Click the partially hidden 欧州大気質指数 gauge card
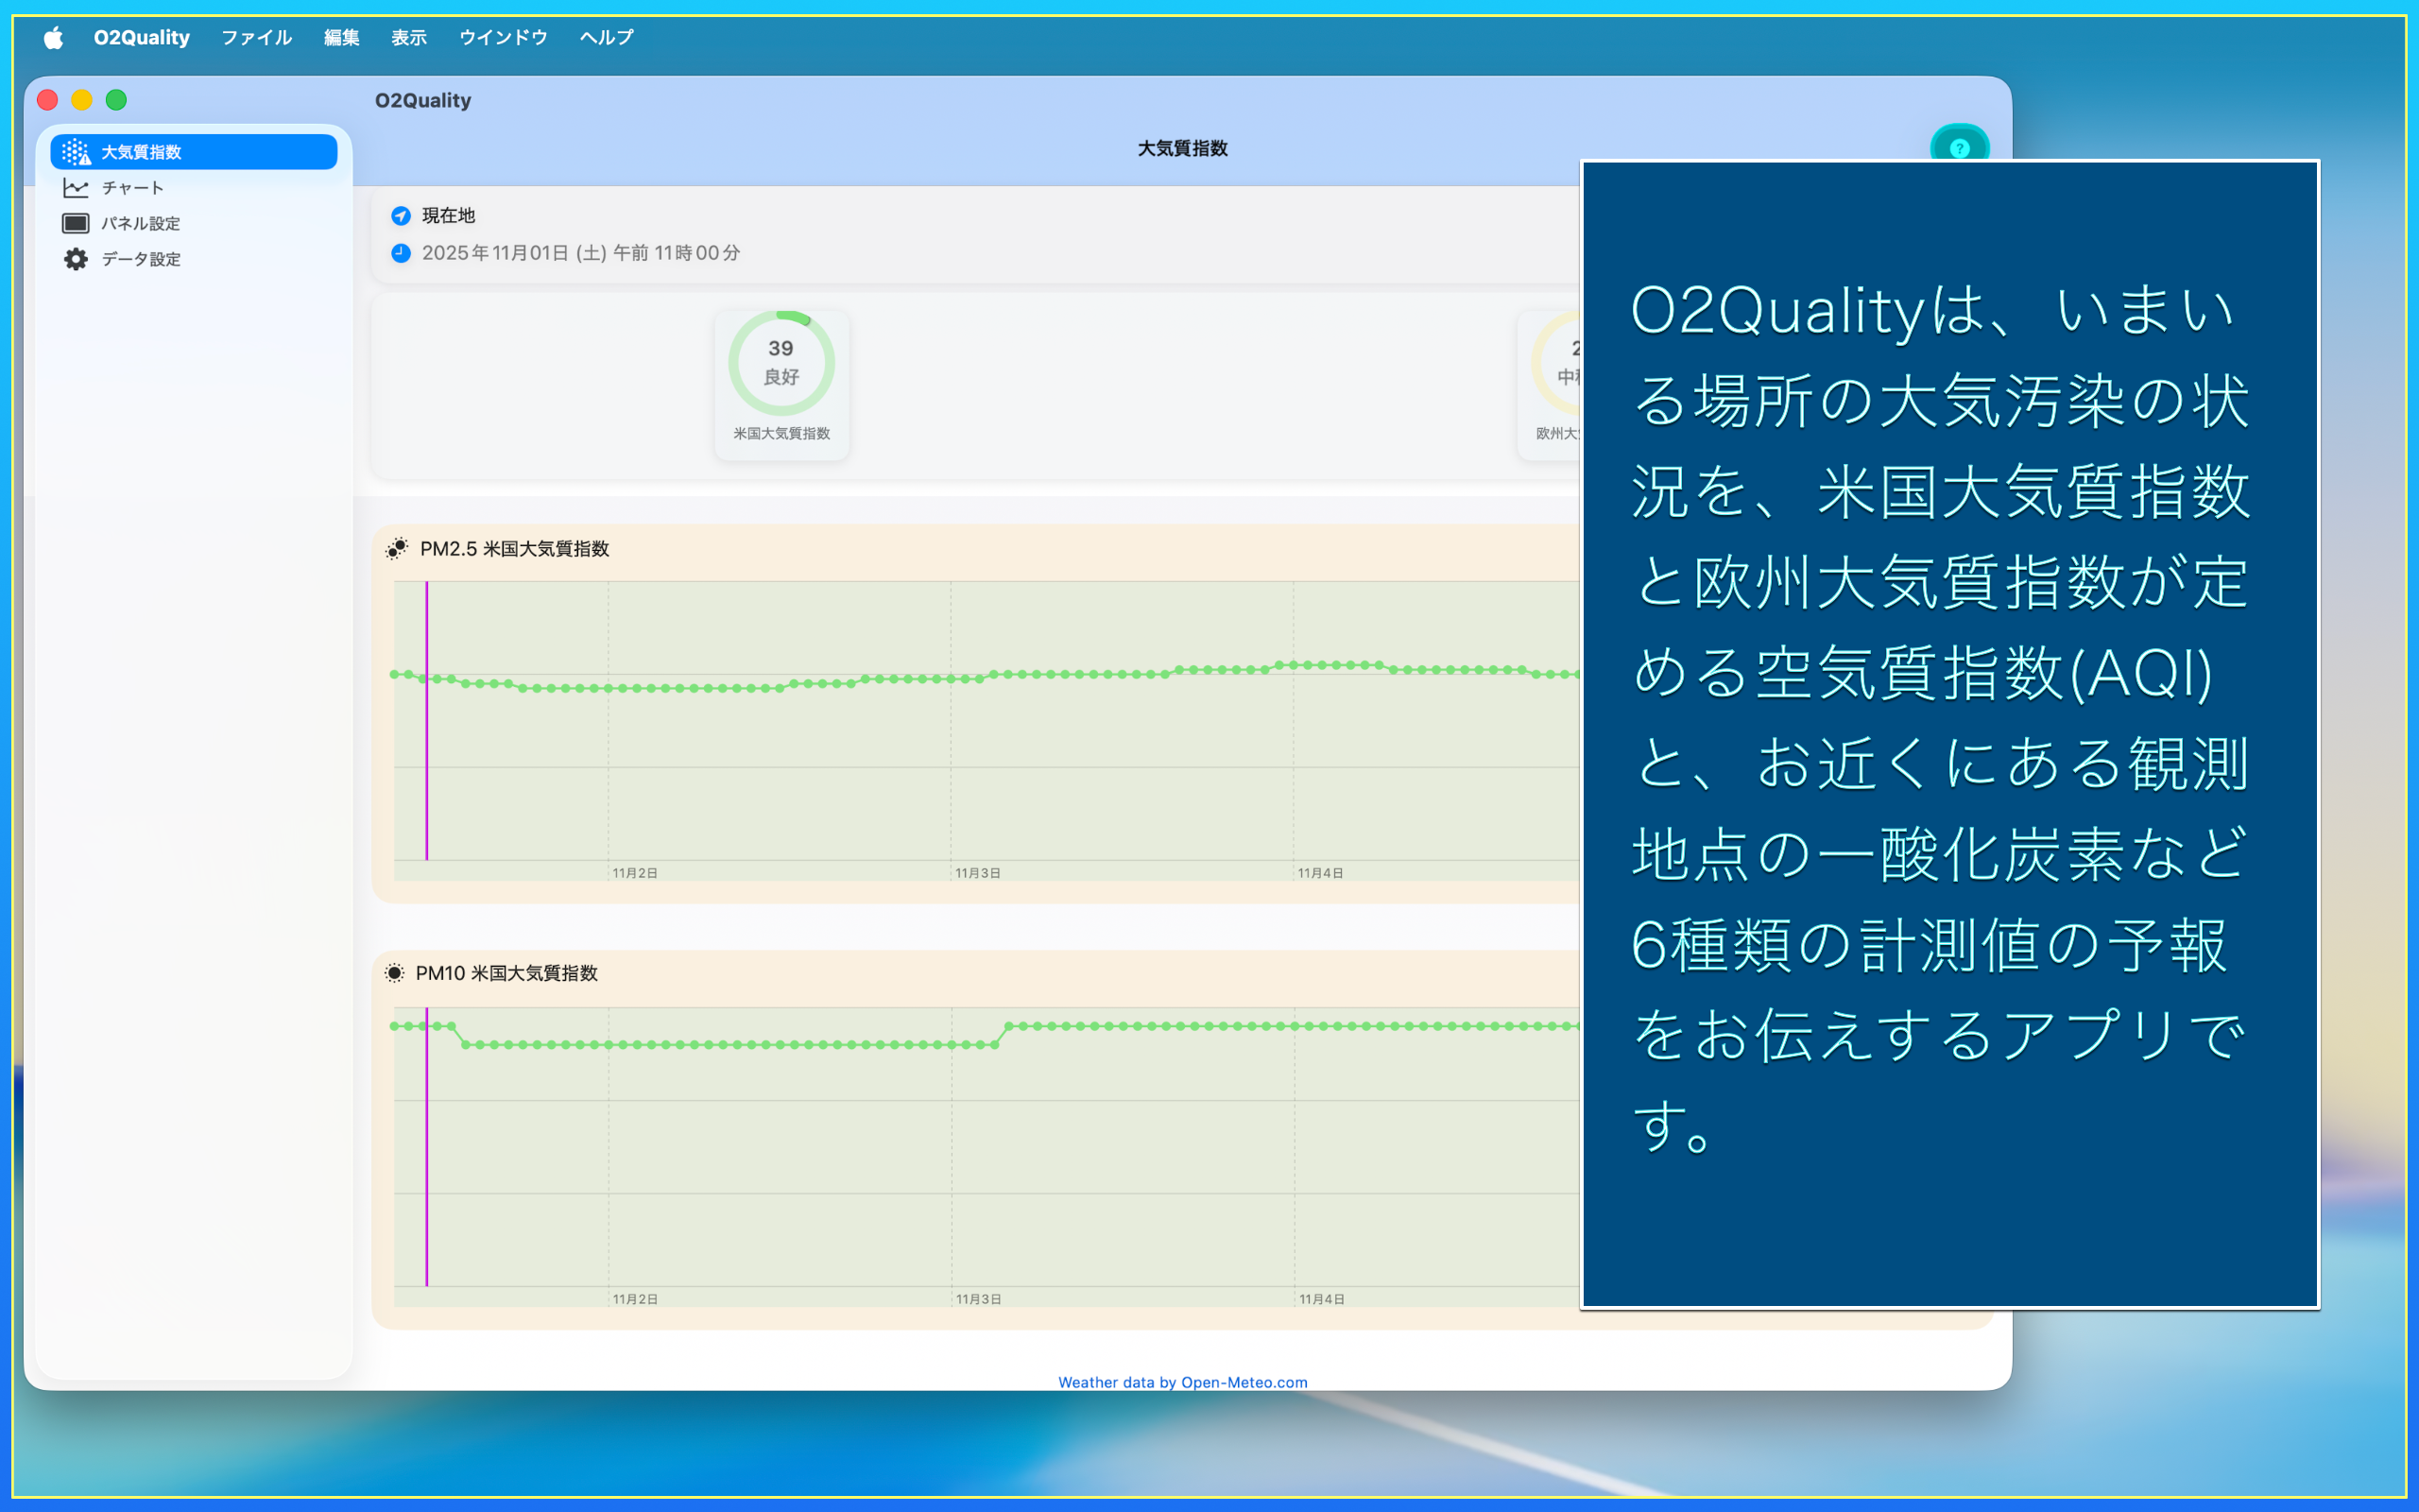2419x1512 pixels. [1550, 384]
